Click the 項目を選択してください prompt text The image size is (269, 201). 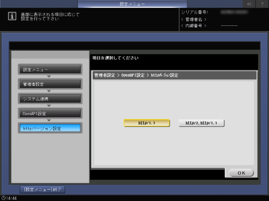(116, 58)
